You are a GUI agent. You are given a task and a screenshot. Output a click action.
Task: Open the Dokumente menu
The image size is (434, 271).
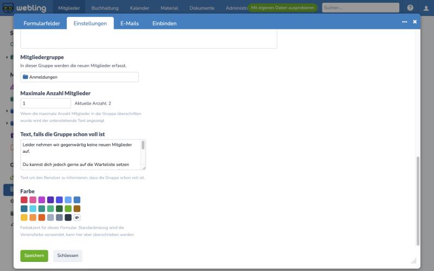[202, 8]
